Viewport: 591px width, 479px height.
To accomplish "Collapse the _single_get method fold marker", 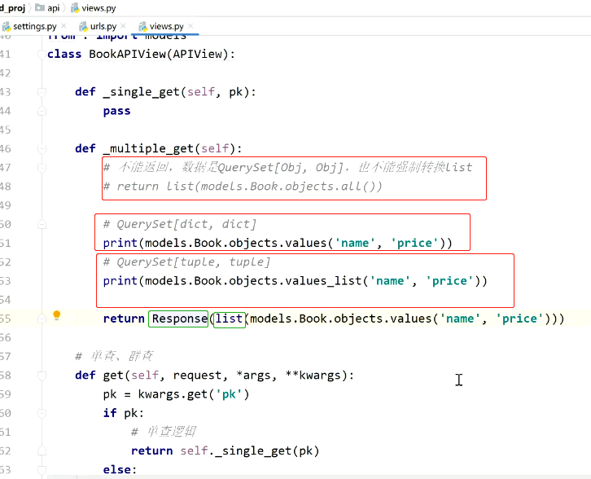I will pyautogui.click(x=42, y=92).
